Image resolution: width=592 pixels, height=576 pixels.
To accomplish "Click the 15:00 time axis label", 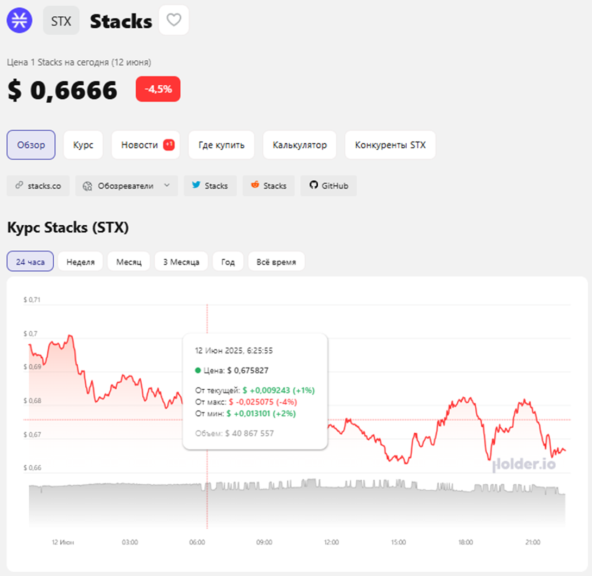I will tap(398, 542).
